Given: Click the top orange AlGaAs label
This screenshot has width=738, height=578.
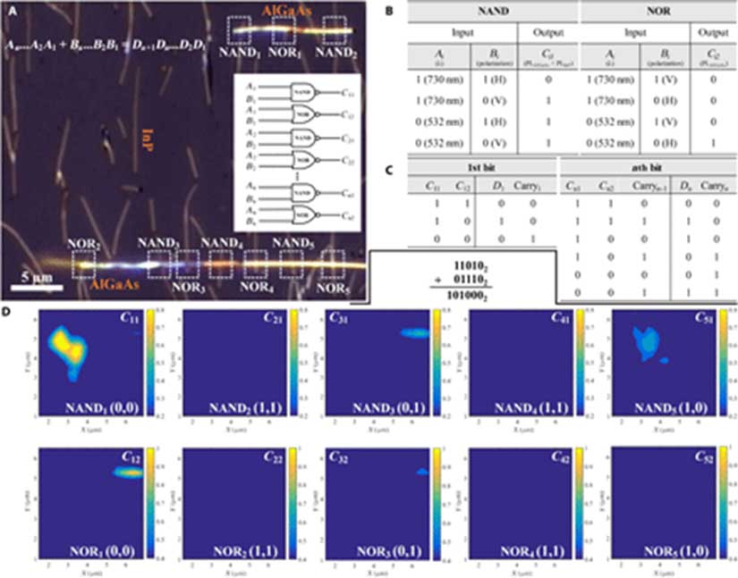Looking at the screenshot, I should coord(286,10).
